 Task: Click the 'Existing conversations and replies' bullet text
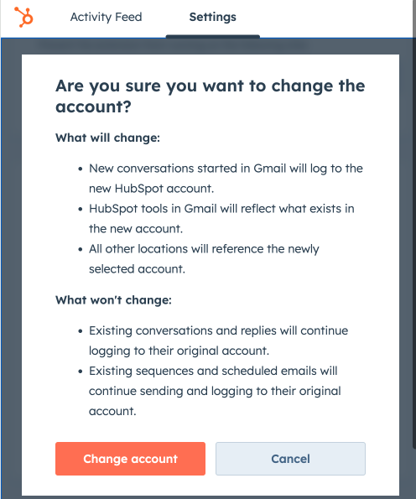pyautogui.click(x=218, y=340)
